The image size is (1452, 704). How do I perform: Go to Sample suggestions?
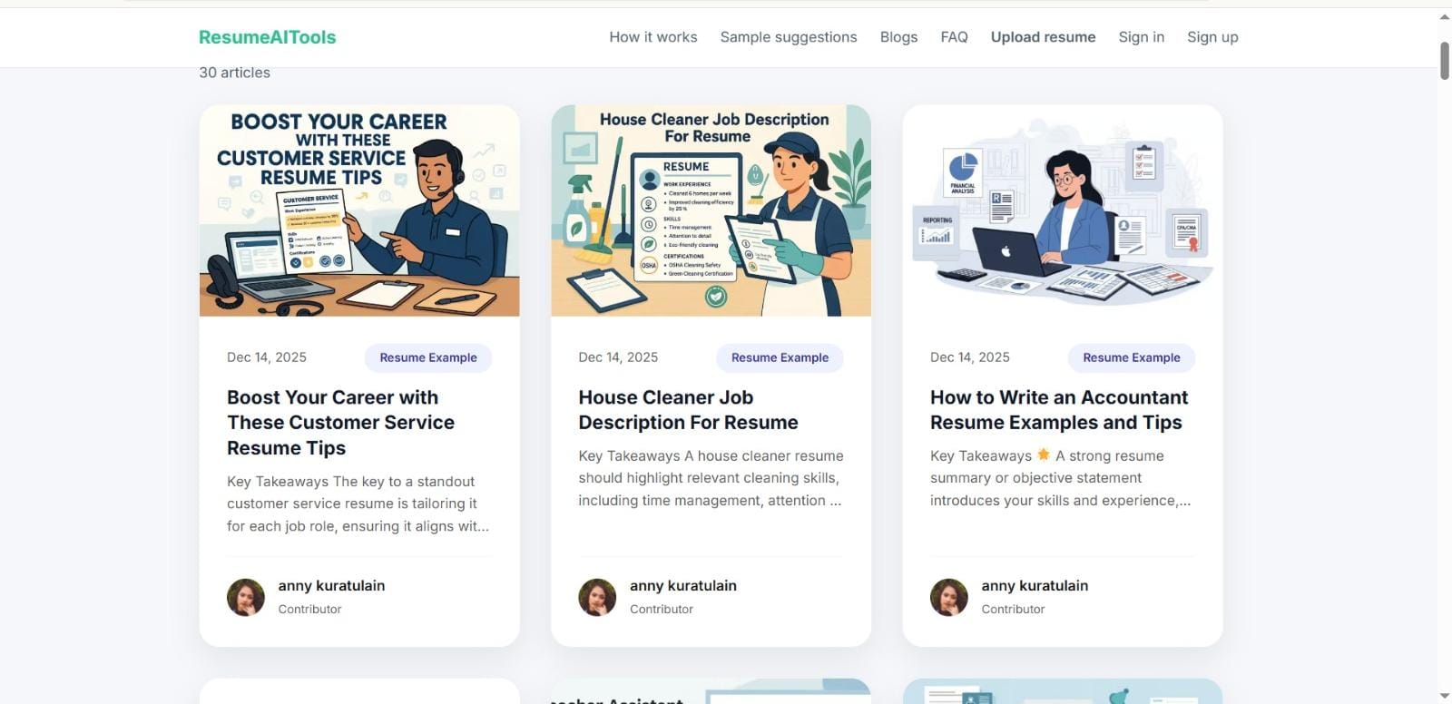789,37
